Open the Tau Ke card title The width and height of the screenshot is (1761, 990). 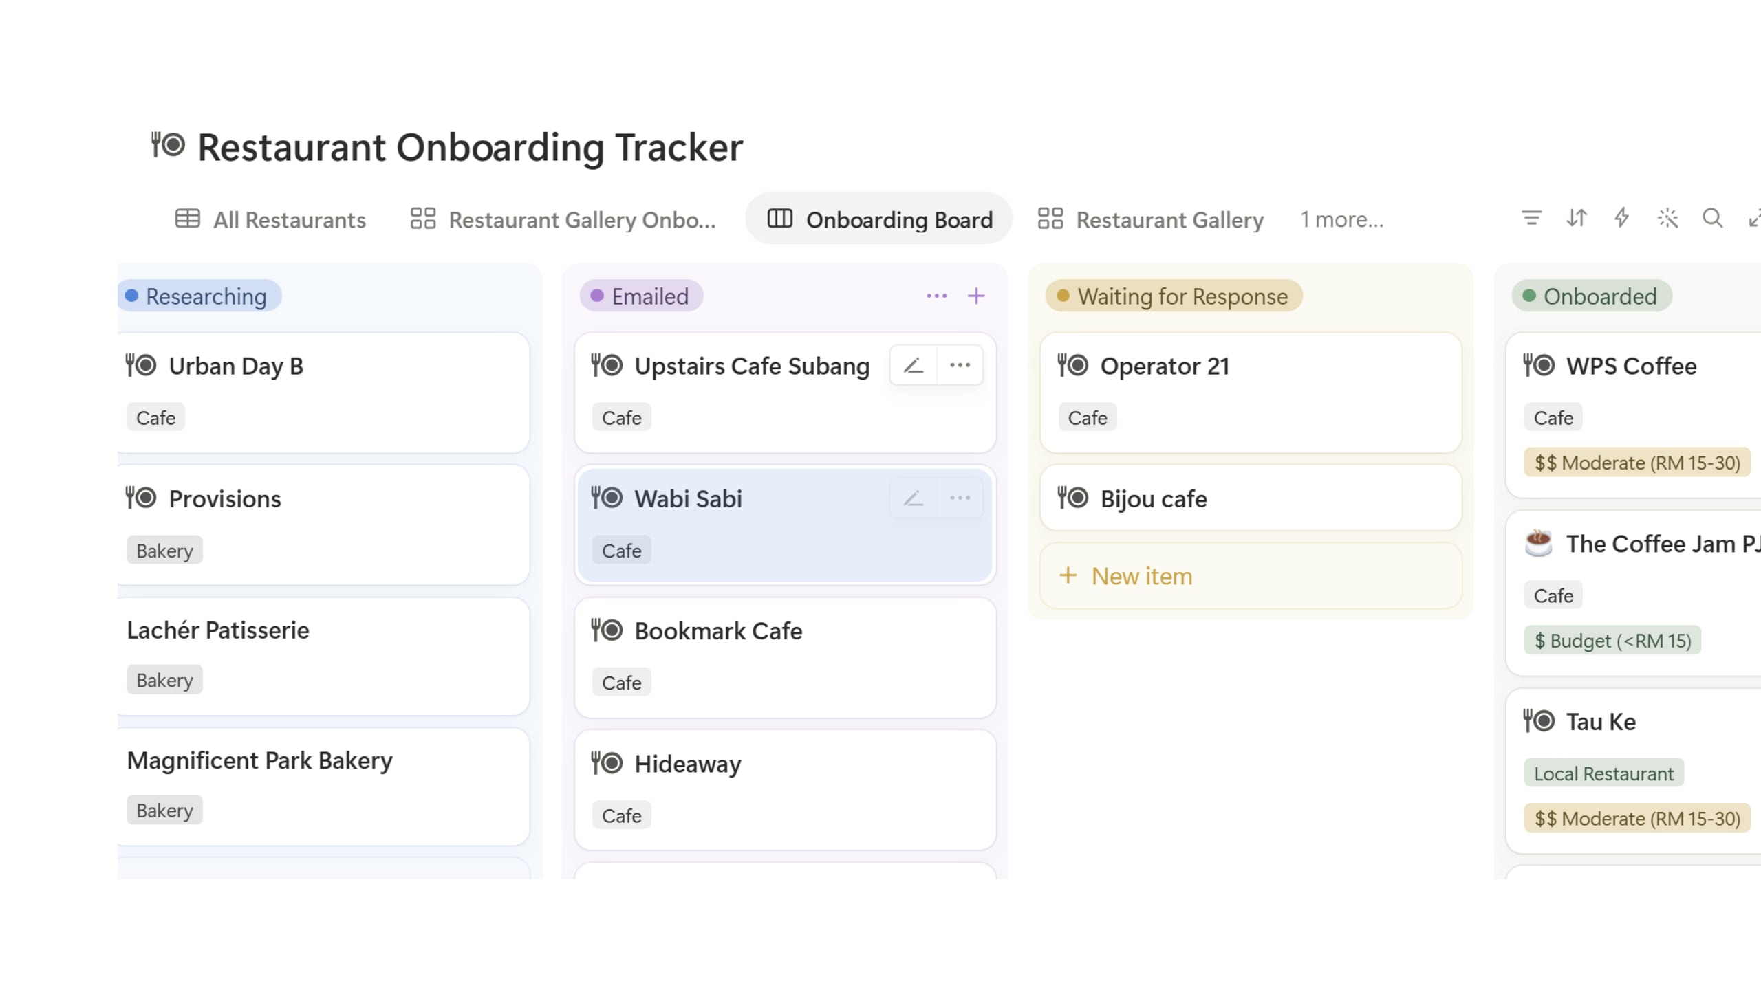pyautogui.click(x=1601, y=722)
